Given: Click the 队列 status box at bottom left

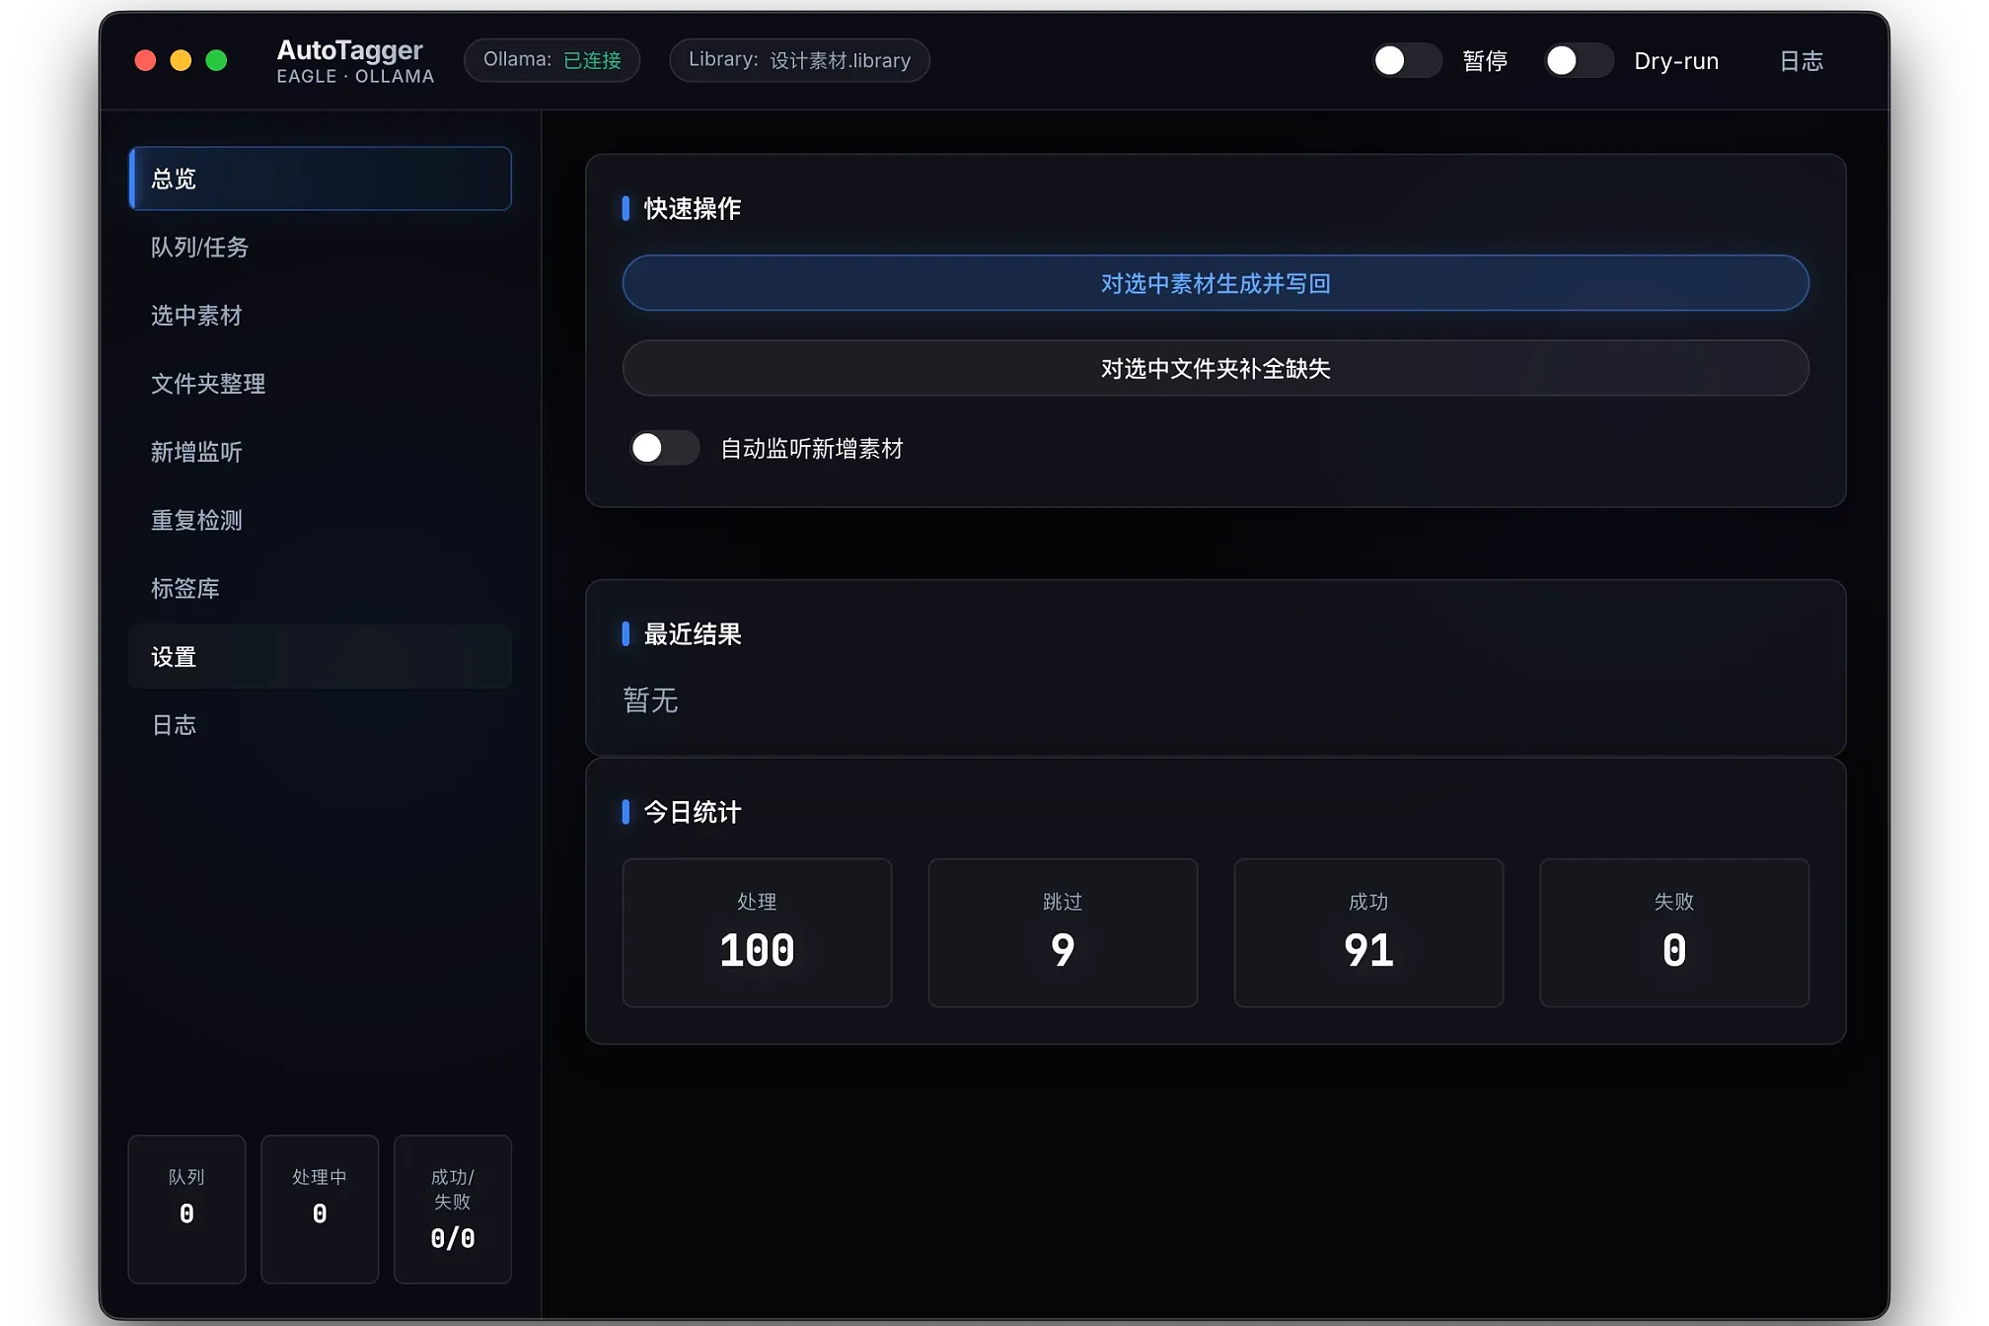Looking at the screenshot, I should pos(186,1210).
